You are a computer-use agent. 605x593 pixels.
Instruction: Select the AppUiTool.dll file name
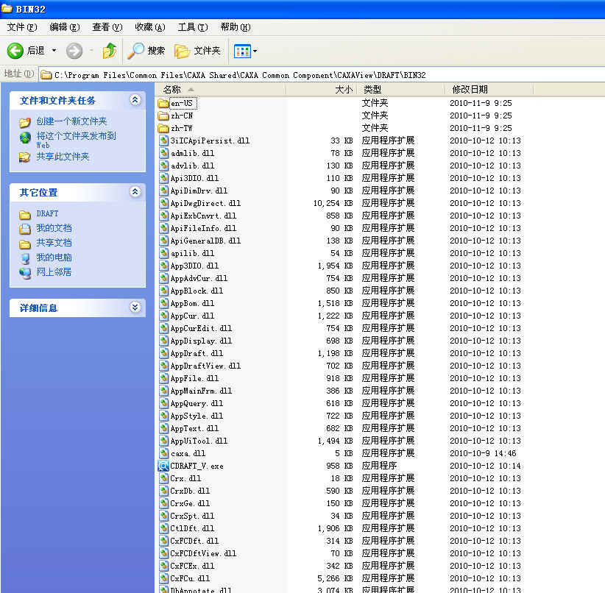[x=199, y=441]
